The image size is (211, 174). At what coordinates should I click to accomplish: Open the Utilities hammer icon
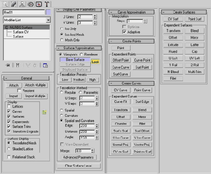pos(47,4)
